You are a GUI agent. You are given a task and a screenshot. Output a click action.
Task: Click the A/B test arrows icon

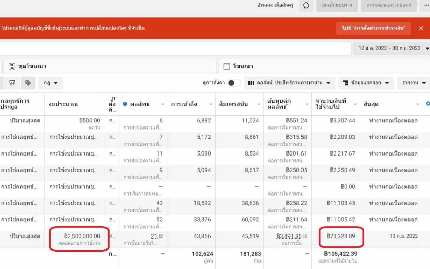13,83
